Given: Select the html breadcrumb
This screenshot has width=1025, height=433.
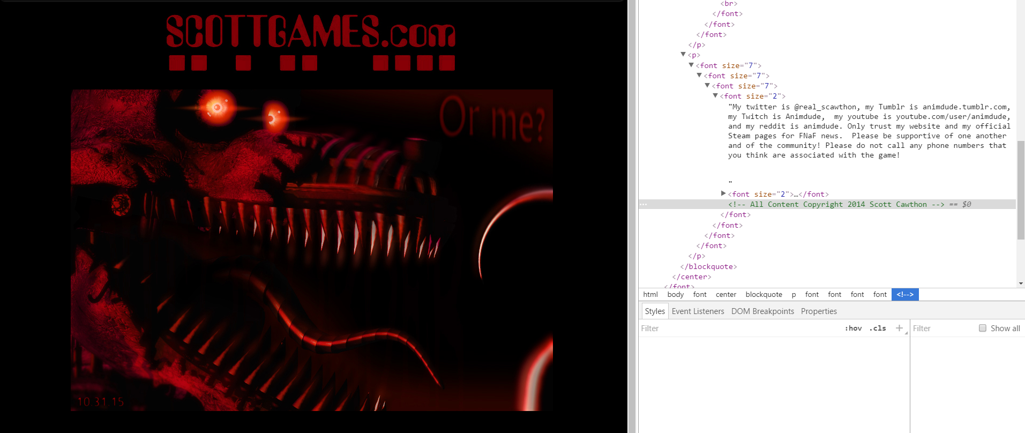Looking at the screenshot, I should (650, 294).
